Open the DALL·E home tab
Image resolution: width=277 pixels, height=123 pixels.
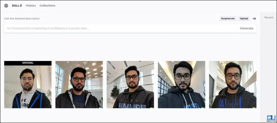tap(17, 5)
